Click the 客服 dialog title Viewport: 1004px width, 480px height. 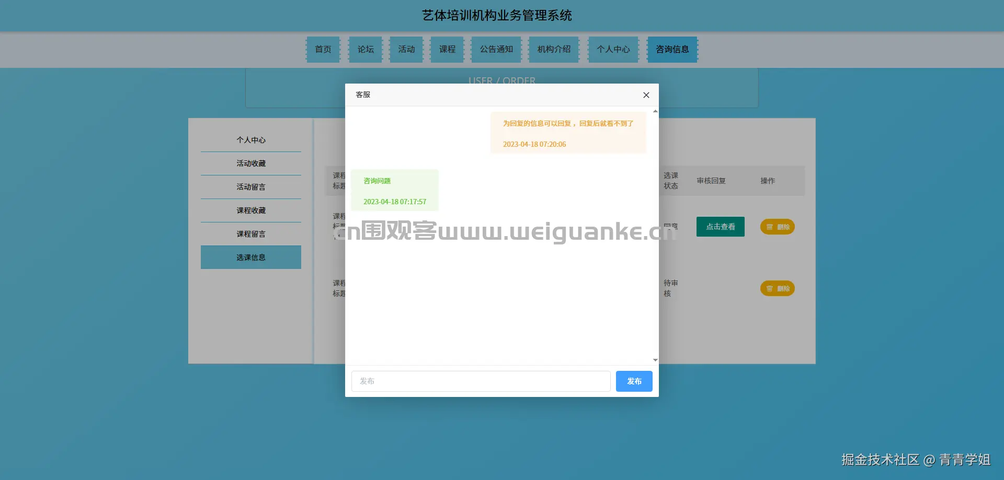[363, 95]
